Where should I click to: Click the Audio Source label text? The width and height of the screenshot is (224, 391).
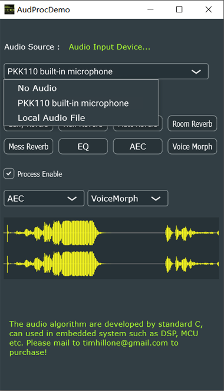click(x=32, y=47)
